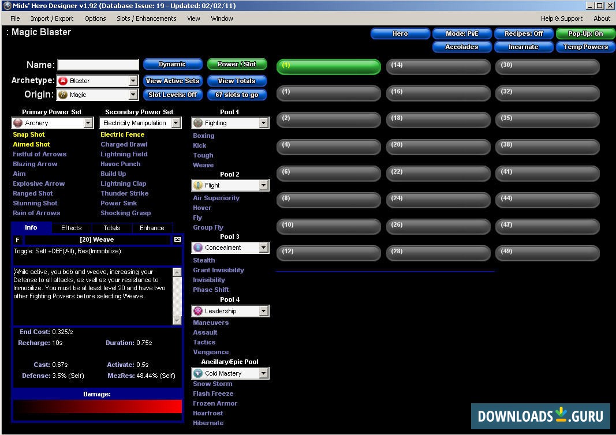Click the 67 slots to go button
This screenshot has width=616, height=435.
click(x=237, y=95)
